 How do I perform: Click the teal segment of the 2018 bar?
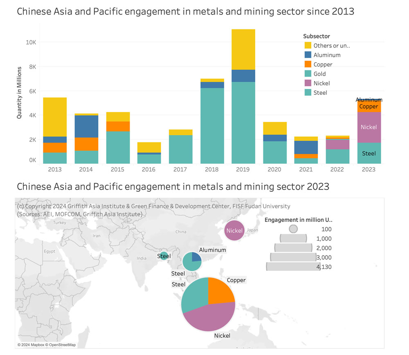tap(212, 125)
